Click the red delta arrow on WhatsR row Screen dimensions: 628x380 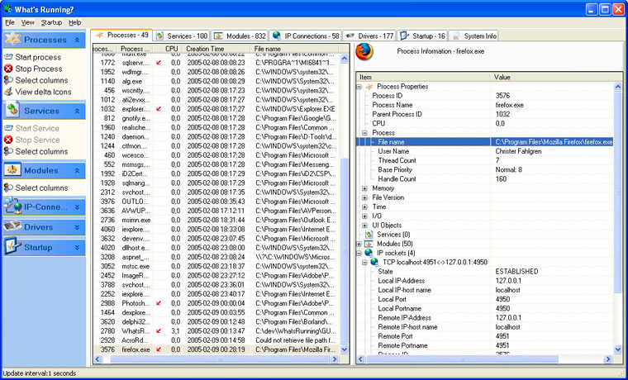159,330
